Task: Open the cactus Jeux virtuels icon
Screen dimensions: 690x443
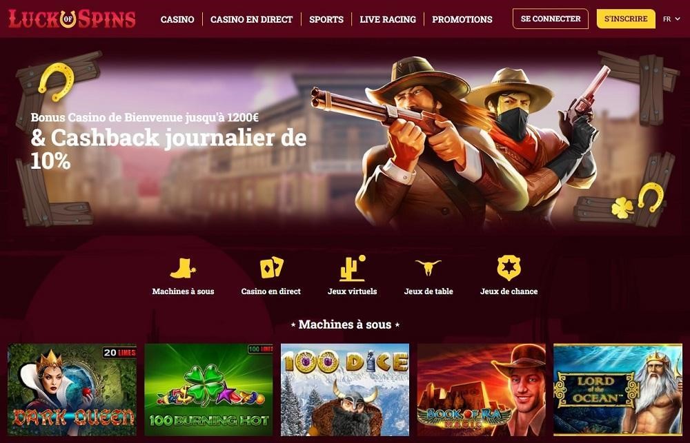Action: pos(352,268)
